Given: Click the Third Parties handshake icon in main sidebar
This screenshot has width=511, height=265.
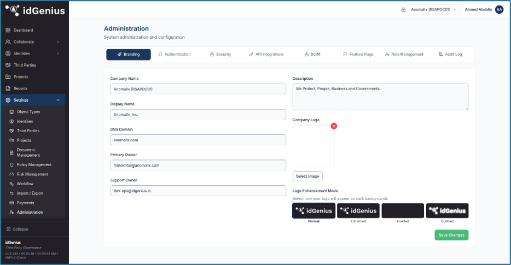Looking at the screenshot, I should [x=8, y=65].
